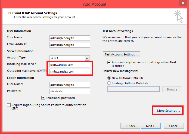The height and width of the screenshot is (134, 189).
Task: Click the User Name field under Logon Information
Action: (70, 85)
